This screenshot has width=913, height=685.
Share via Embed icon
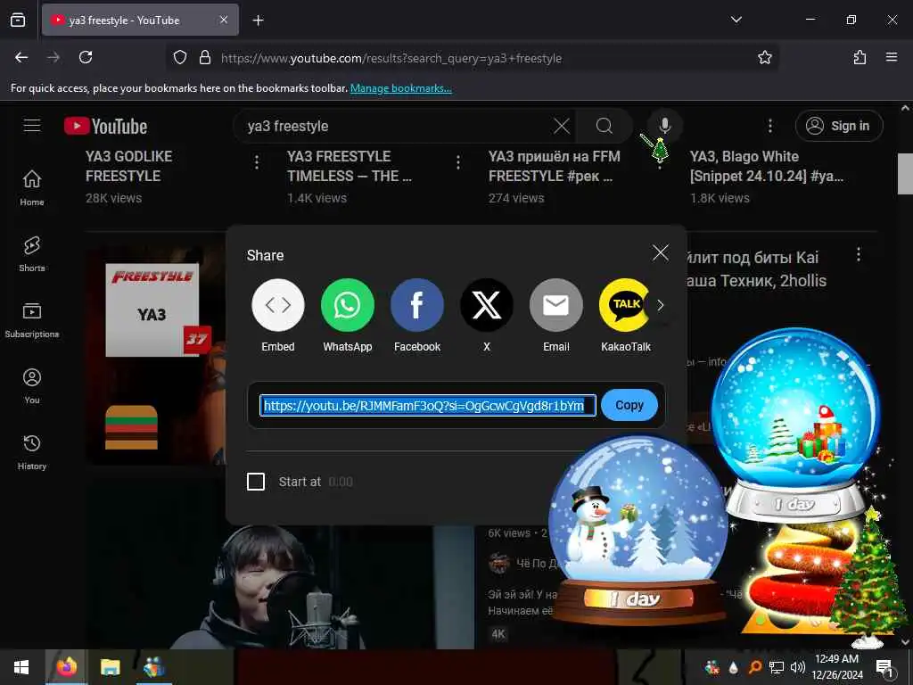pyautogui.click(x=278, y=305)
